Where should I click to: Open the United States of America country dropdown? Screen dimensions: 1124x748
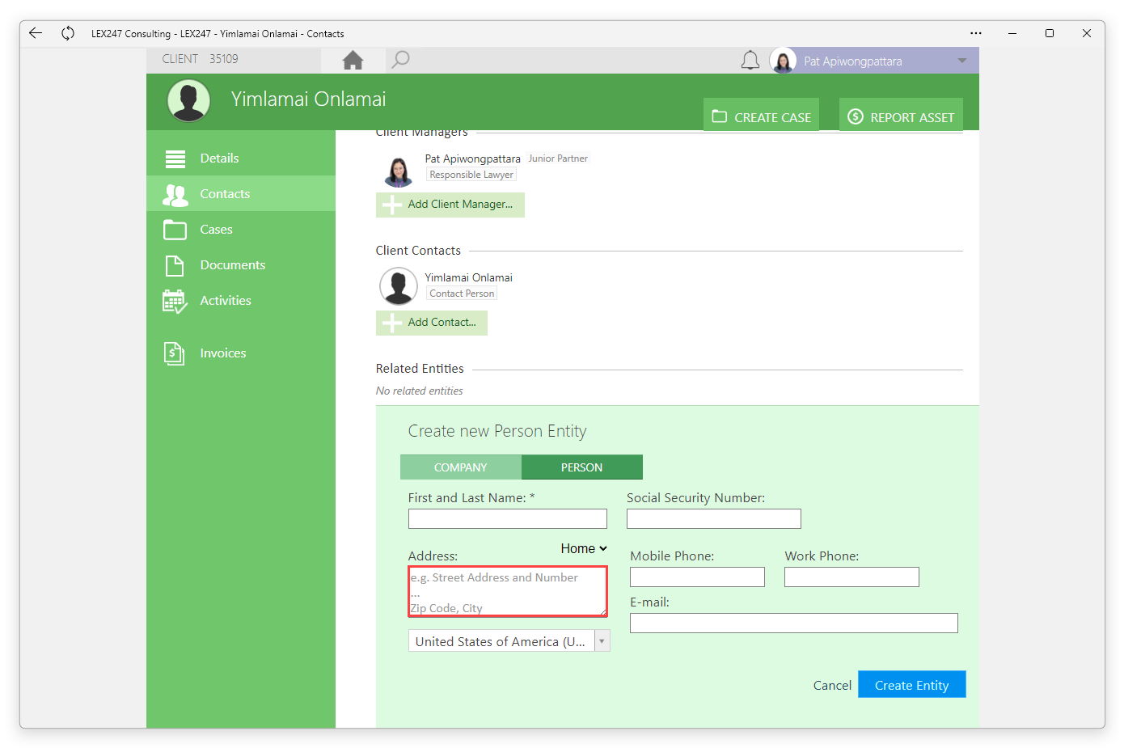coord(509,641)
